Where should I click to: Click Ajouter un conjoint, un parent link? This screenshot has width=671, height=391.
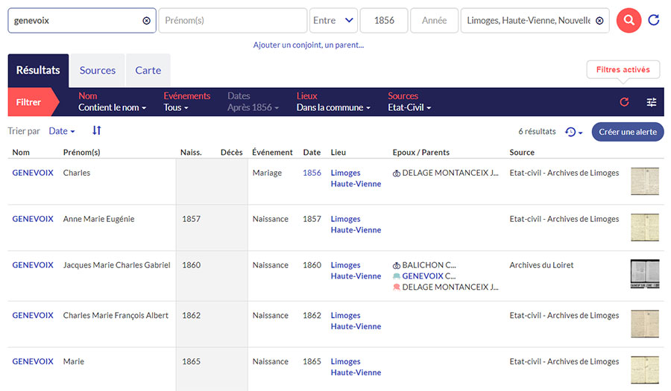(x=308, y=45)
